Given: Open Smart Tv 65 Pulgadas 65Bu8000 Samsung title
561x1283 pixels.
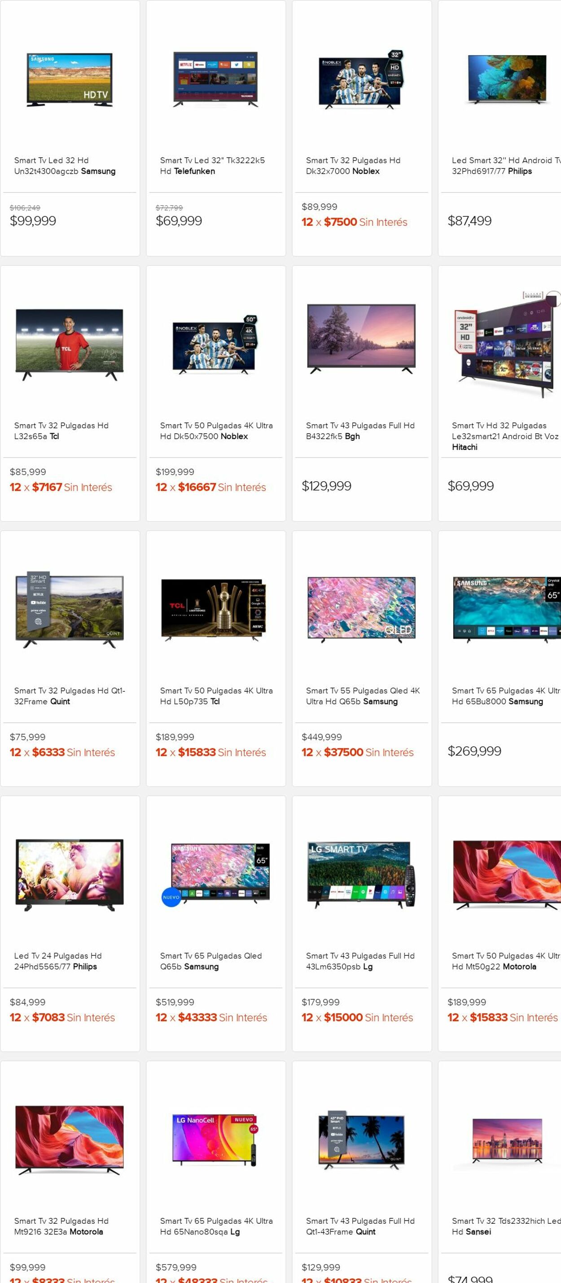Looking at the screenshot, I should point(506,696).
